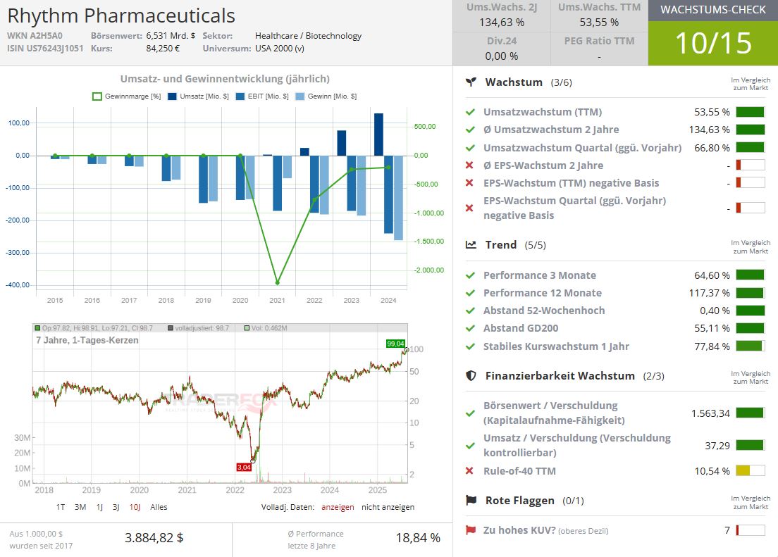Screen dimensions: 778x557
Task: Click the rating bar for Umsatzwachstum (TTM)
Action: [x=751, y=112]
